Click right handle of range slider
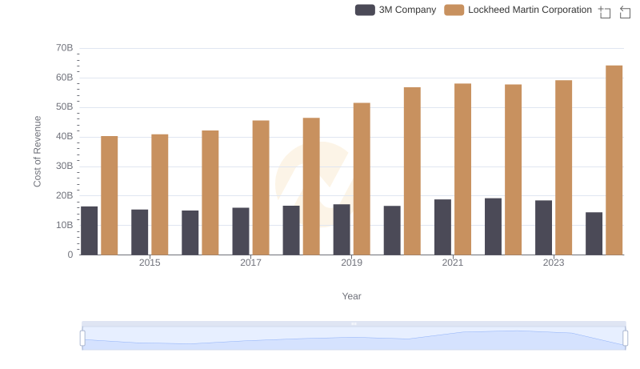The height and width of the screenshot is (369, 640). (x=625, y=339)
